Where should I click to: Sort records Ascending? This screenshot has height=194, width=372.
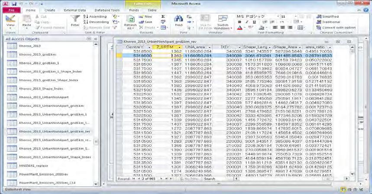click(x=95, y=16)
